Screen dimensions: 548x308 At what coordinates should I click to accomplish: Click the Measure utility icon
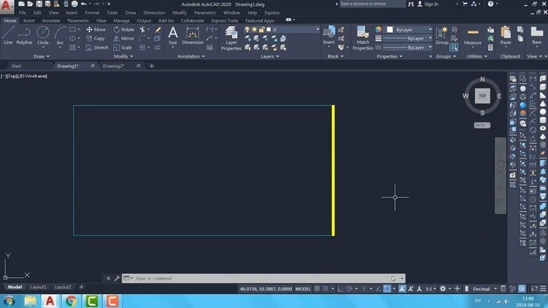click(473, 36)
